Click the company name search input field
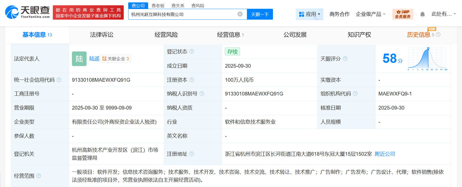 [x=183, y=14]
